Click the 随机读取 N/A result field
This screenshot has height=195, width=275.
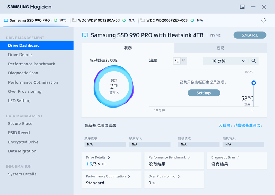pyautogui.click(x=199, y=144)
